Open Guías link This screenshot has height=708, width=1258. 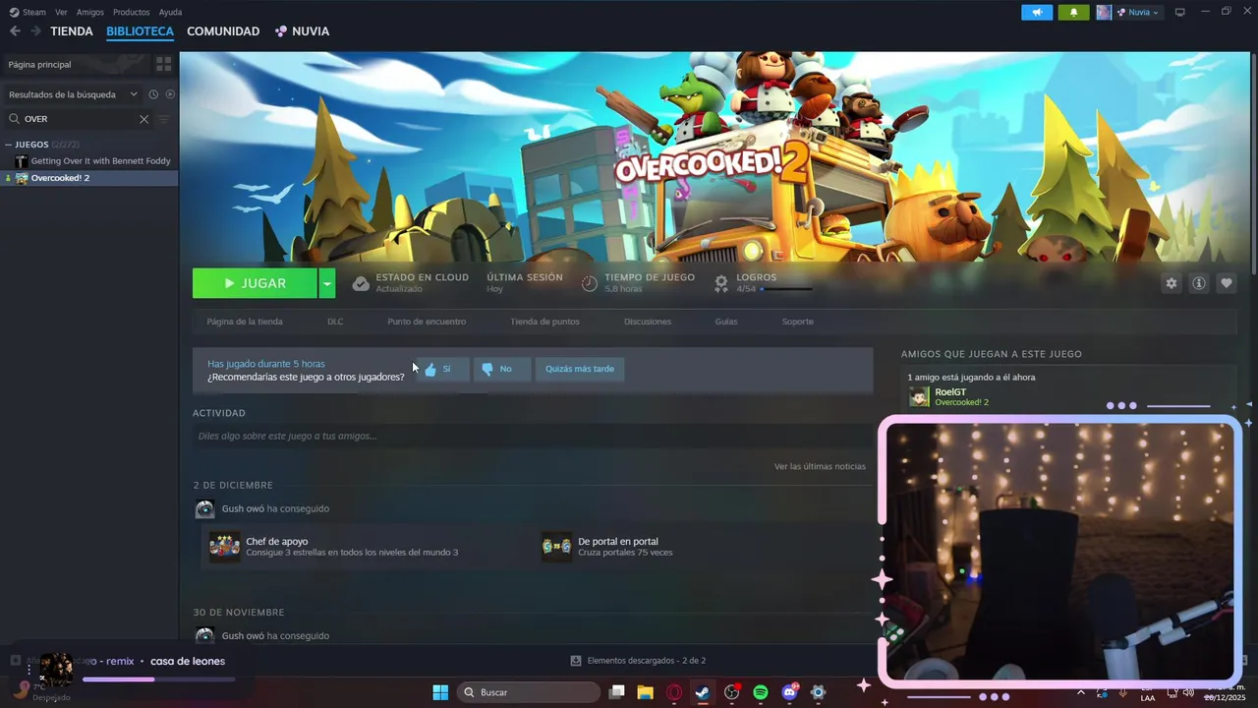726,322
